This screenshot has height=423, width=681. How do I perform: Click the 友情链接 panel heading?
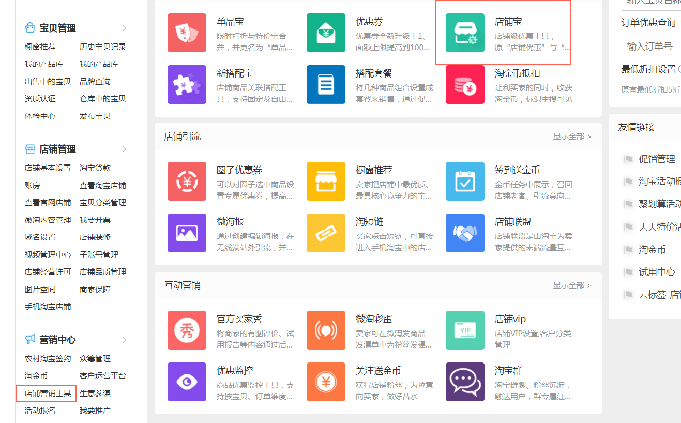click(x=637, y=127)
